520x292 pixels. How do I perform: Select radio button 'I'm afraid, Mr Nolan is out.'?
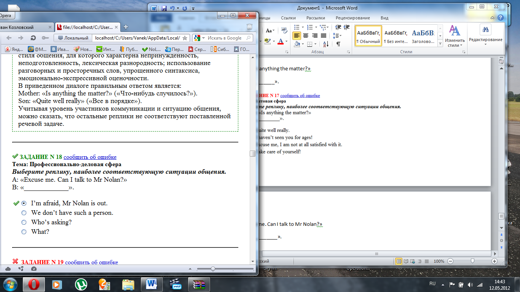[x=24, y=203]
